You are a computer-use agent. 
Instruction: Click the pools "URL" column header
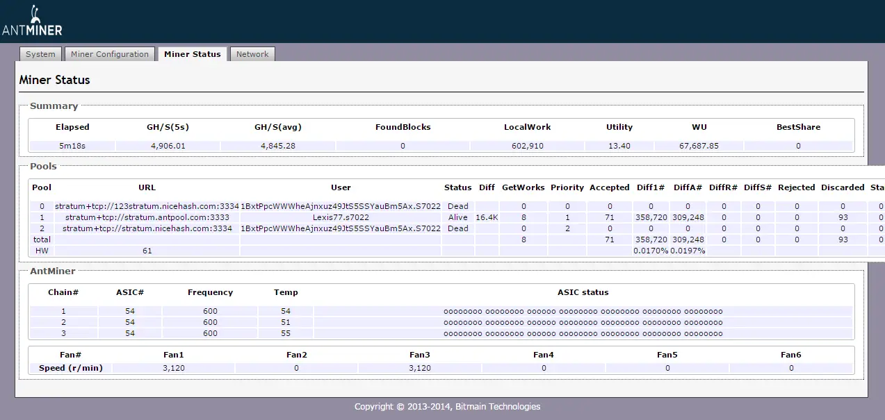pyautogui.click(x=147, y=187)
